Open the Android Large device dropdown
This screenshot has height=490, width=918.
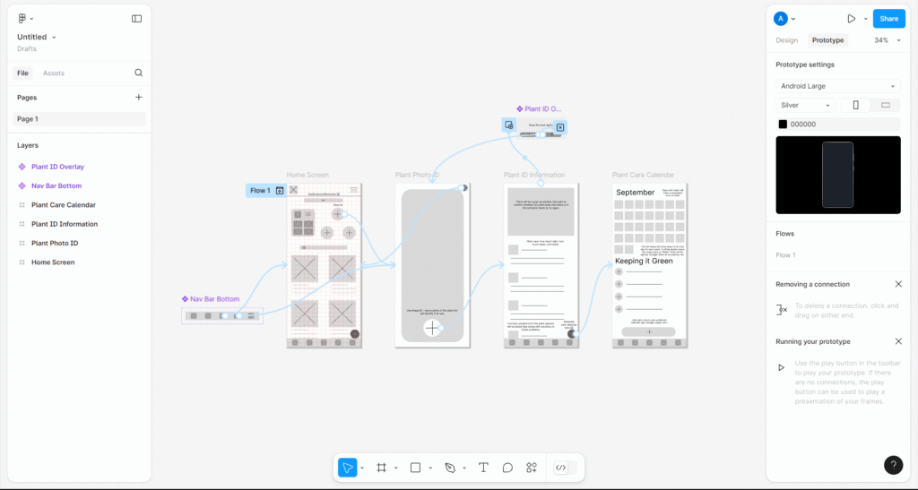[x=837, y=86]
